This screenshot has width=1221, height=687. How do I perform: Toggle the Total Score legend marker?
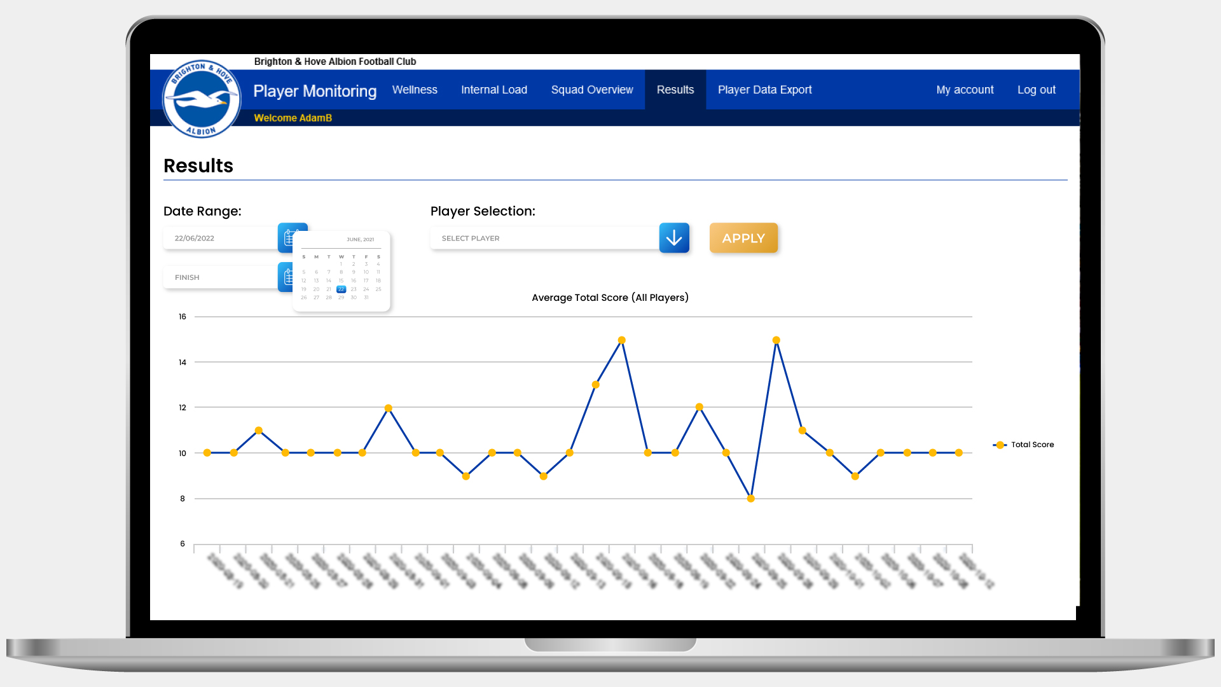(1000, 445)
